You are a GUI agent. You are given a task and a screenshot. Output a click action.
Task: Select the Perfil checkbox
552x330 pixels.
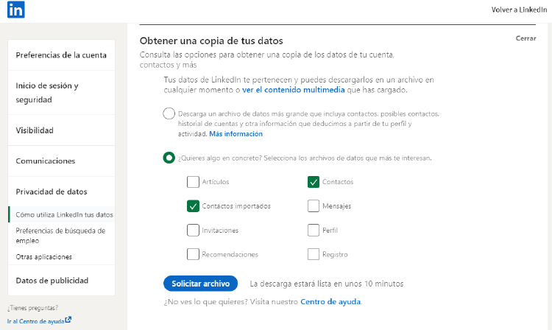314,231
